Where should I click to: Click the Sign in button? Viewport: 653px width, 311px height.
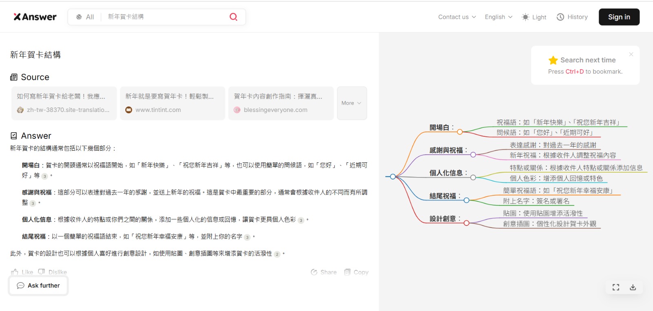(619, 17)
